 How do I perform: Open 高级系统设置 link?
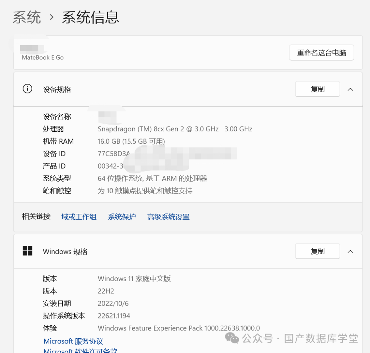[168, 217]
